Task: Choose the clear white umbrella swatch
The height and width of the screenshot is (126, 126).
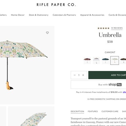Action: click(96, 61)
